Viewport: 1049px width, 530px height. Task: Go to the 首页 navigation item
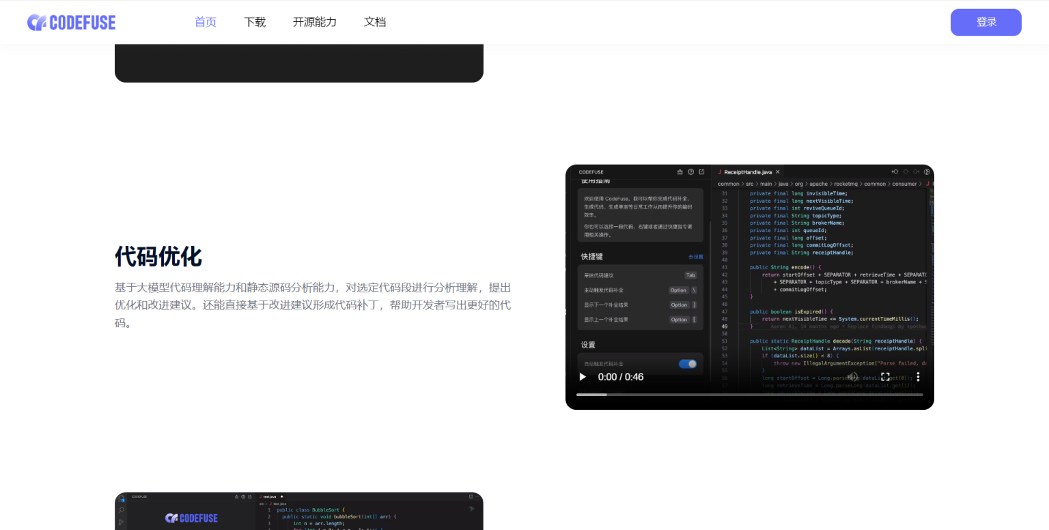[206, 22]
